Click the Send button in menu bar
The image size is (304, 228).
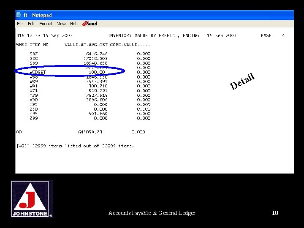90,24
